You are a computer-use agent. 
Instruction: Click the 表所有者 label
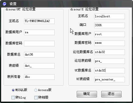(x=14, y=77)
